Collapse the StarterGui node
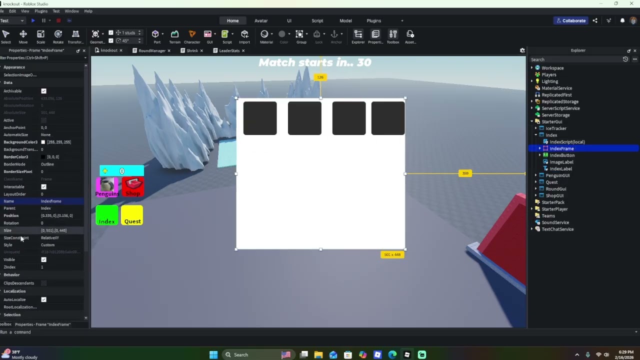The width and height of the screenshot is (640, 360). click(x=531, y=121)
